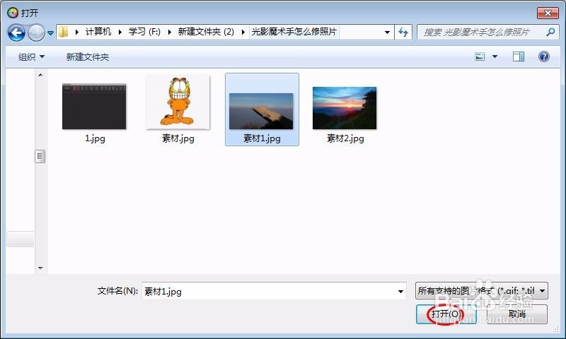
Task: Select the Garfield 素材.jpg thumbnail
Action: click(x=178, y=102)
